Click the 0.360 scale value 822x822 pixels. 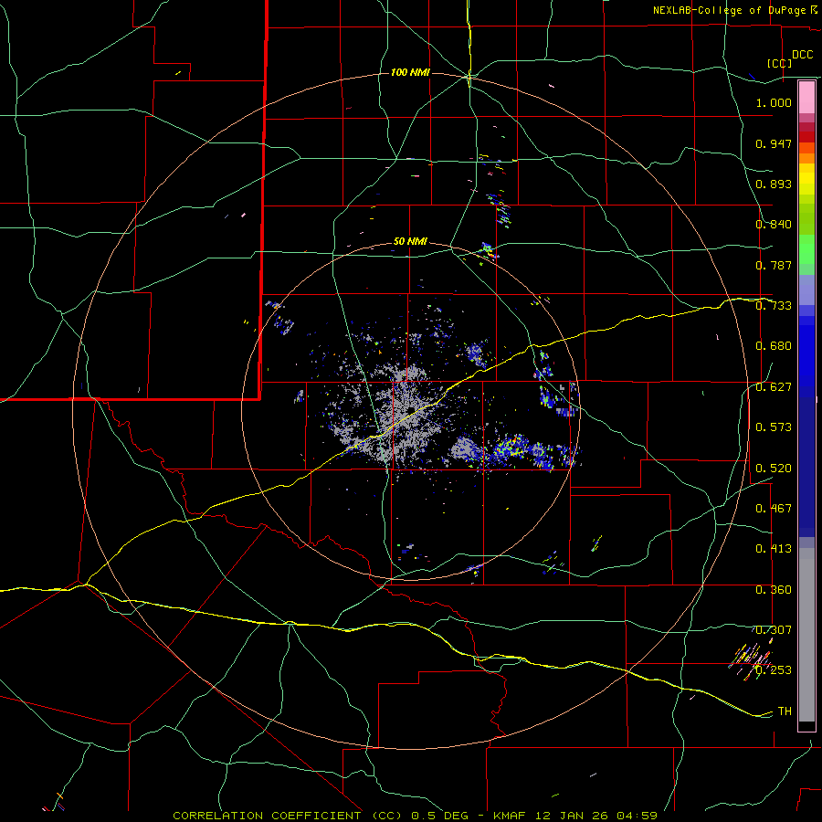(x=774, y=590)
